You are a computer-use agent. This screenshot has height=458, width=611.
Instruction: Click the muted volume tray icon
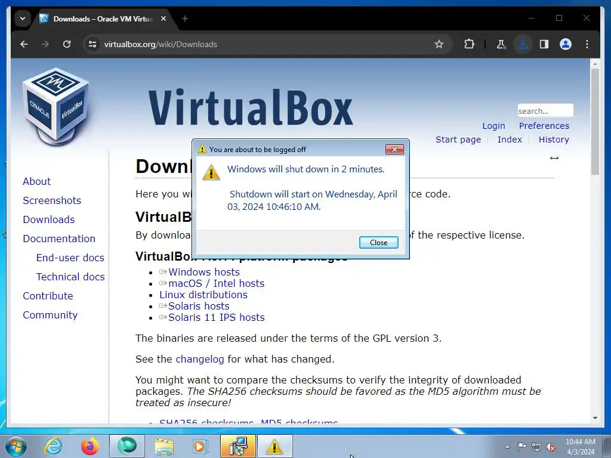click(551, 447)
